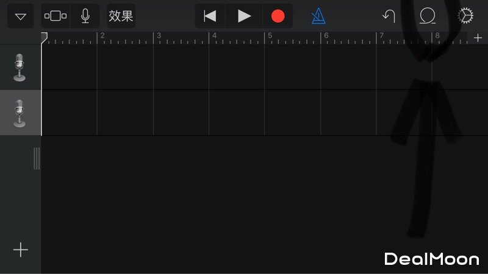Click the track header resize handle
488x274 pixels.
[x=37, y=158]
